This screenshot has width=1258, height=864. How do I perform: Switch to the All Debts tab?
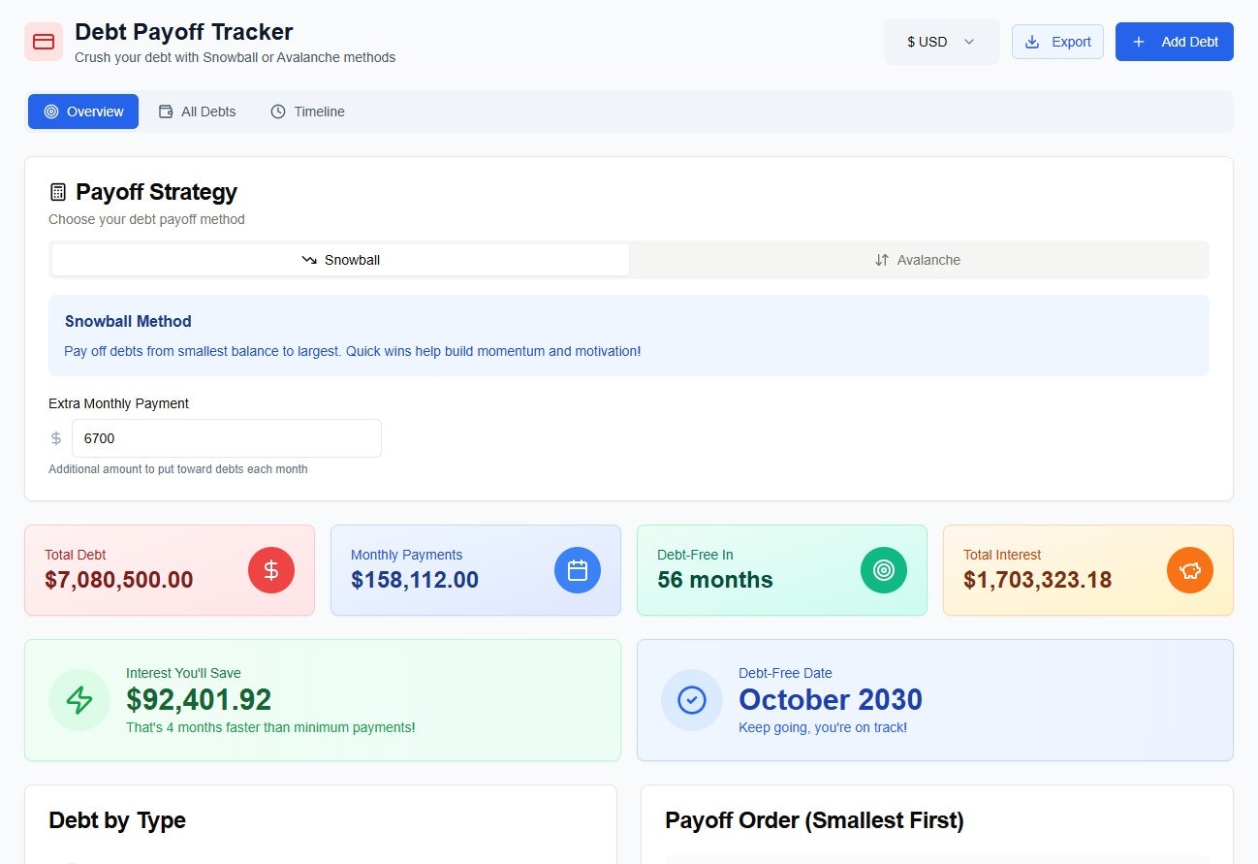tap(197, 112)
